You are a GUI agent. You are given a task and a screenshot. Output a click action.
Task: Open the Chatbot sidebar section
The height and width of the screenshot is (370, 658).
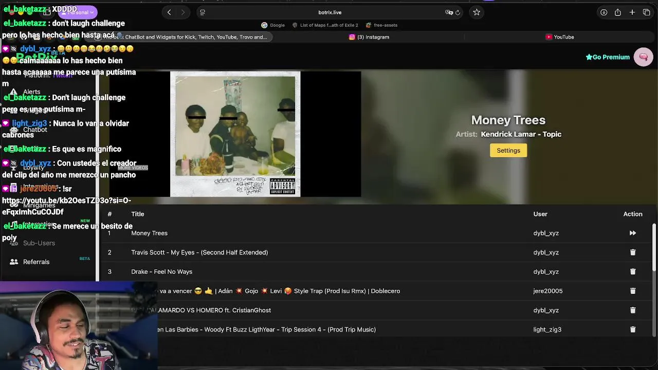pos(35,130)
